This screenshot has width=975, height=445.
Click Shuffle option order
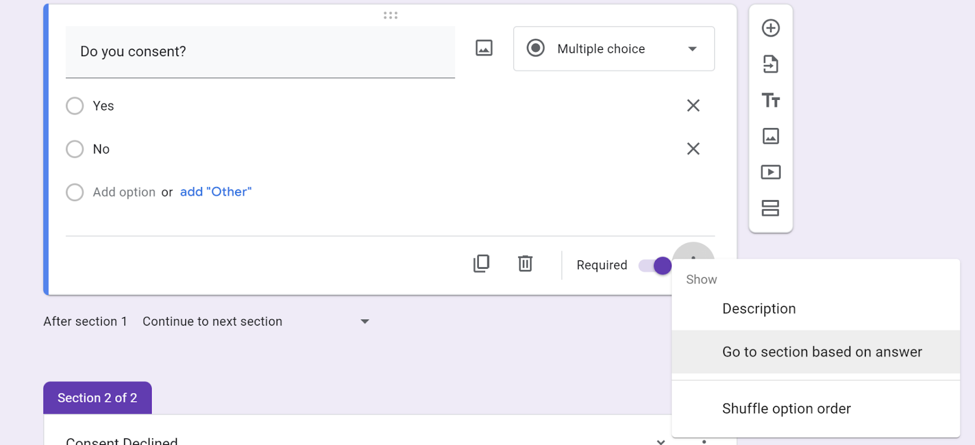(786, 408)
